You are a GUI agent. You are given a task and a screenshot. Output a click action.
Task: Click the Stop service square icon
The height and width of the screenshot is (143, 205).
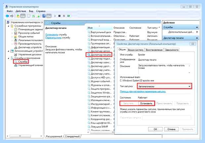pos(60,16)
